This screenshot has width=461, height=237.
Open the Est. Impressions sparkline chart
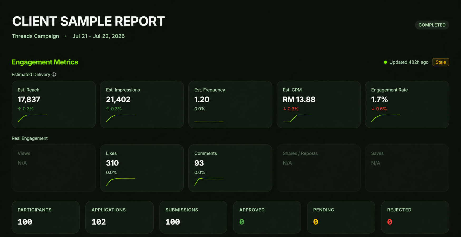120,118
